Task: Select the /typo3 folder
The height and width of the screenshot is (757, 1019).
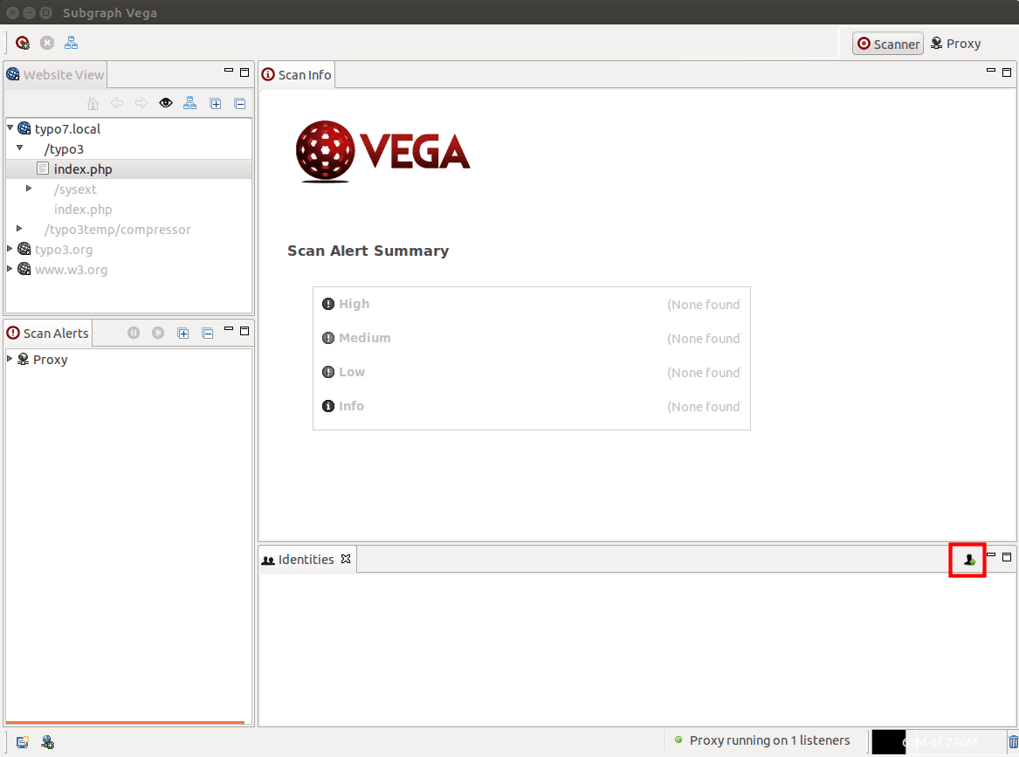Action: point(64,148)
